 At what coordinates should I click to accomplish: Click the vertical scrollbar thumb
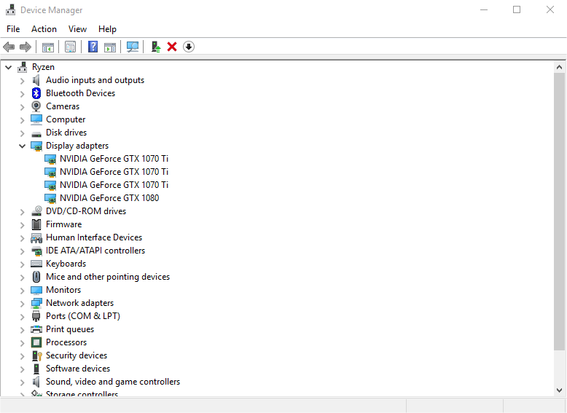click(x=559, y=211)
